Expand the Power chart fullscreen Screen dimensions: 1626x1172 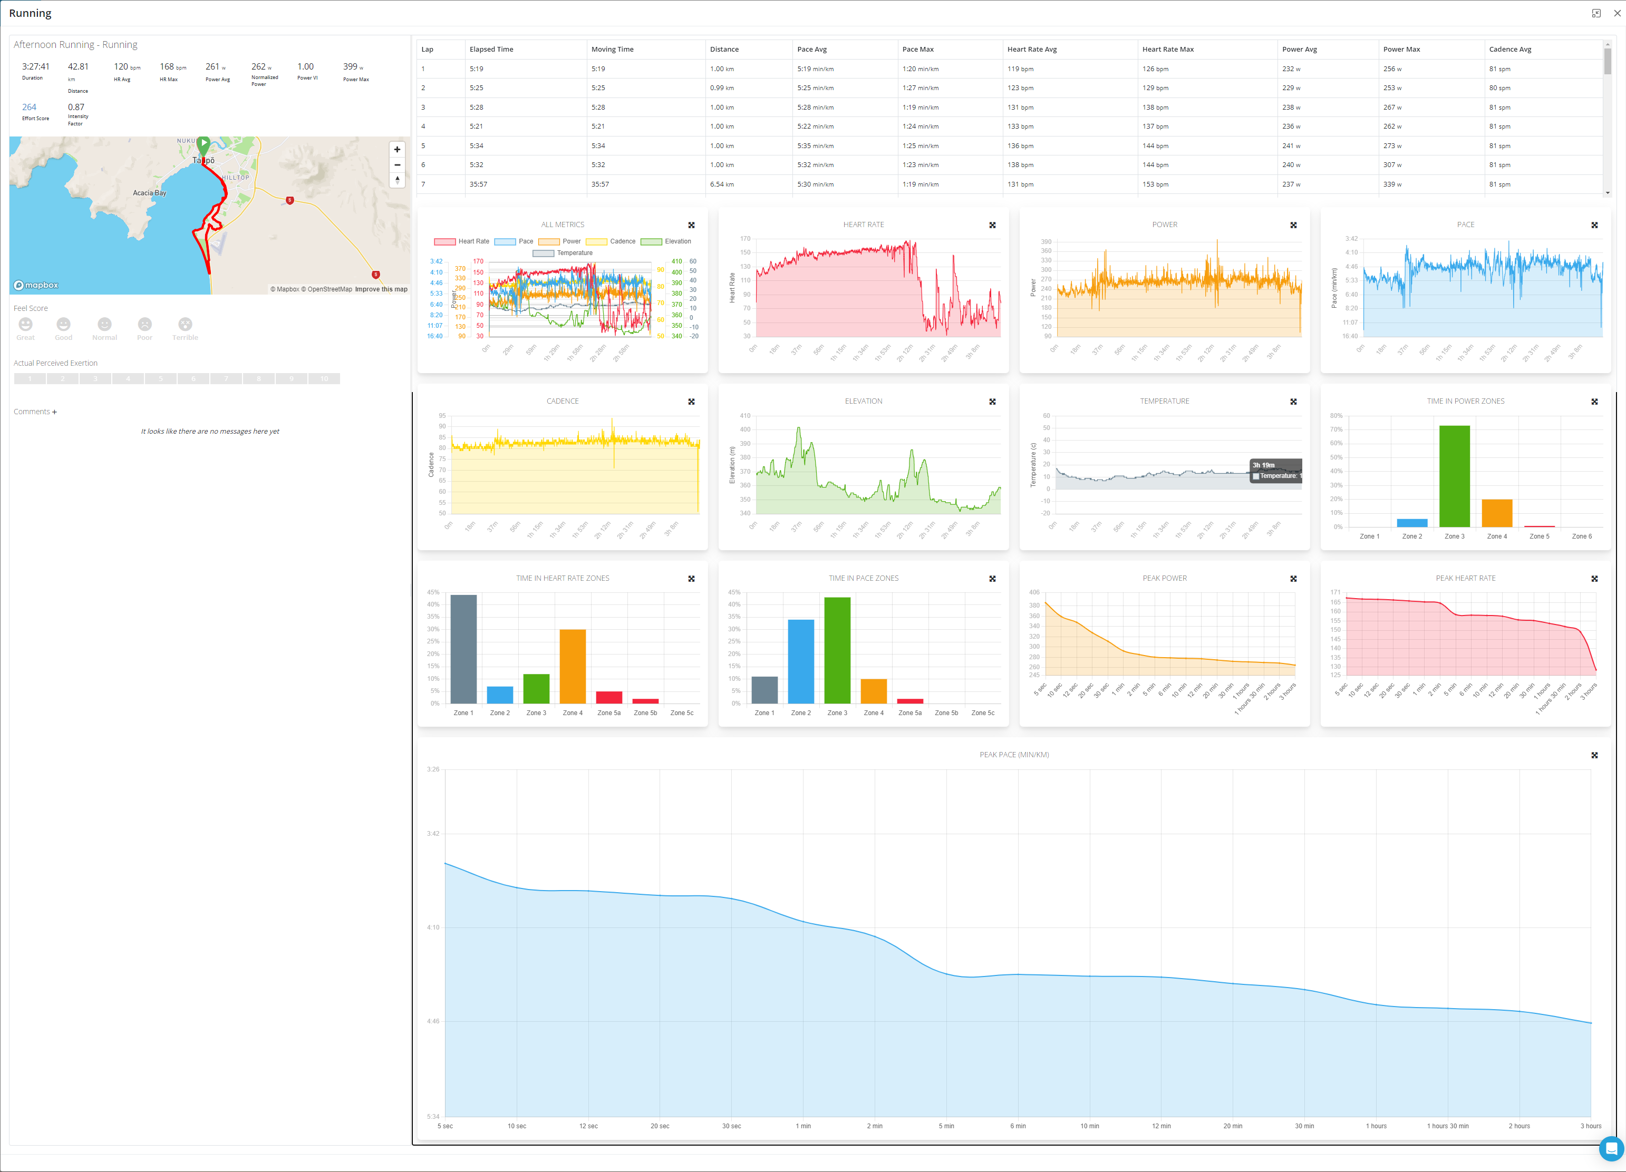1293,225
